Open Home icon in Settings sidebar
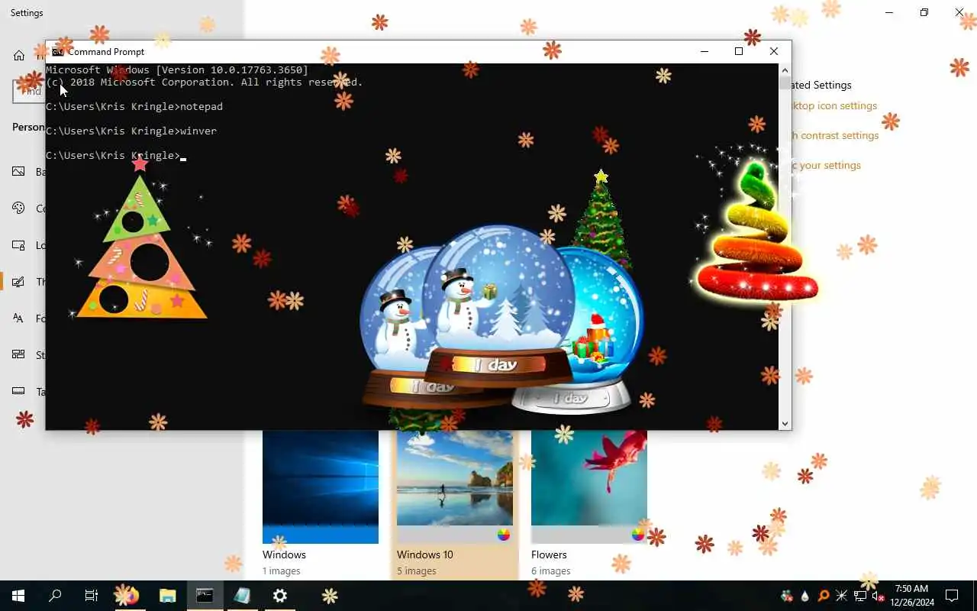 point(19,56)
